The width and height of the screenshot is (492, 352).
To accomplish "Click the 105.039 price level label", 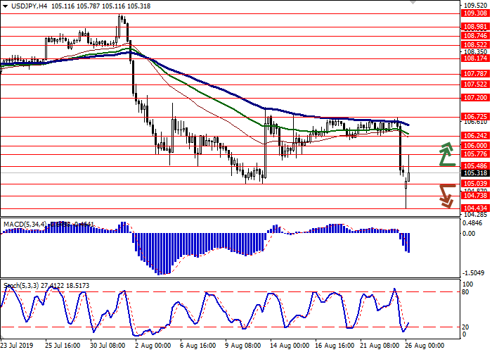I will click(x=474, y=183).
